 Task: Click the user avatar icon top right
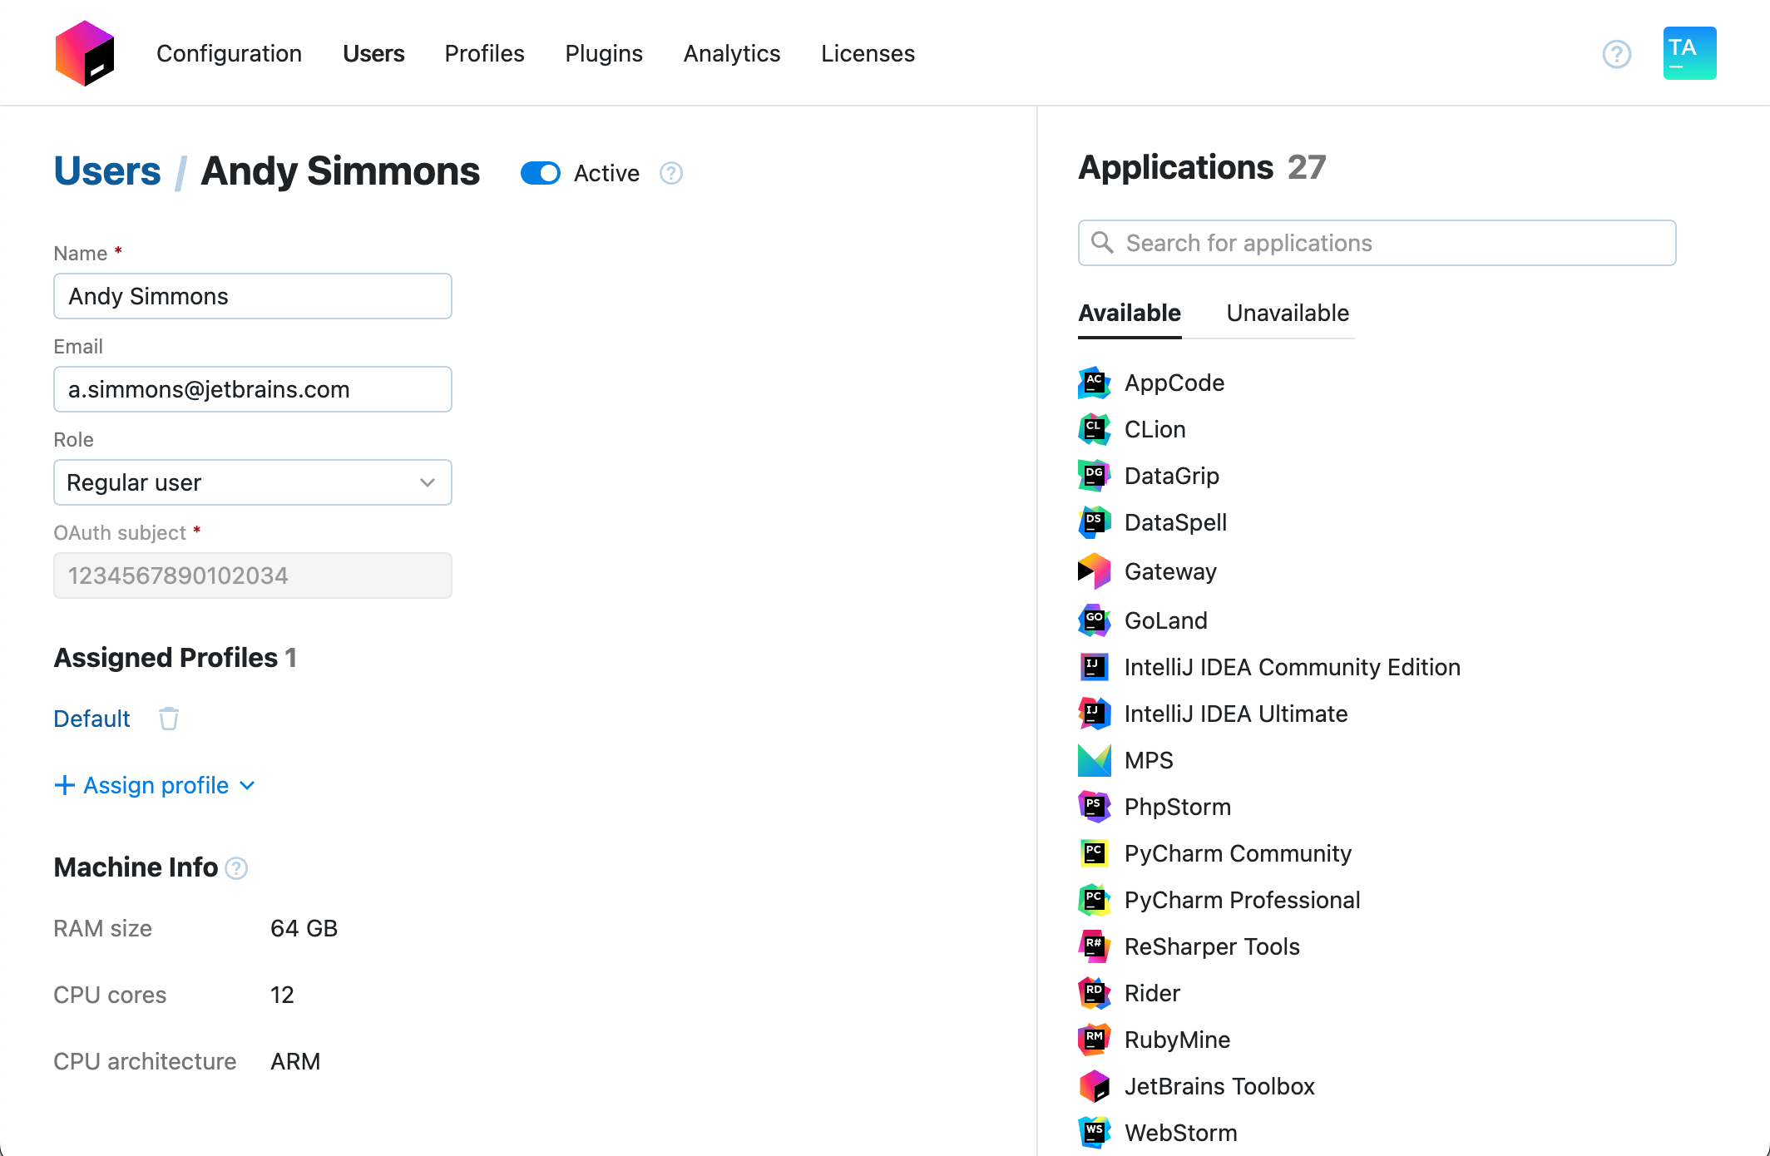tap(1690, 53)
